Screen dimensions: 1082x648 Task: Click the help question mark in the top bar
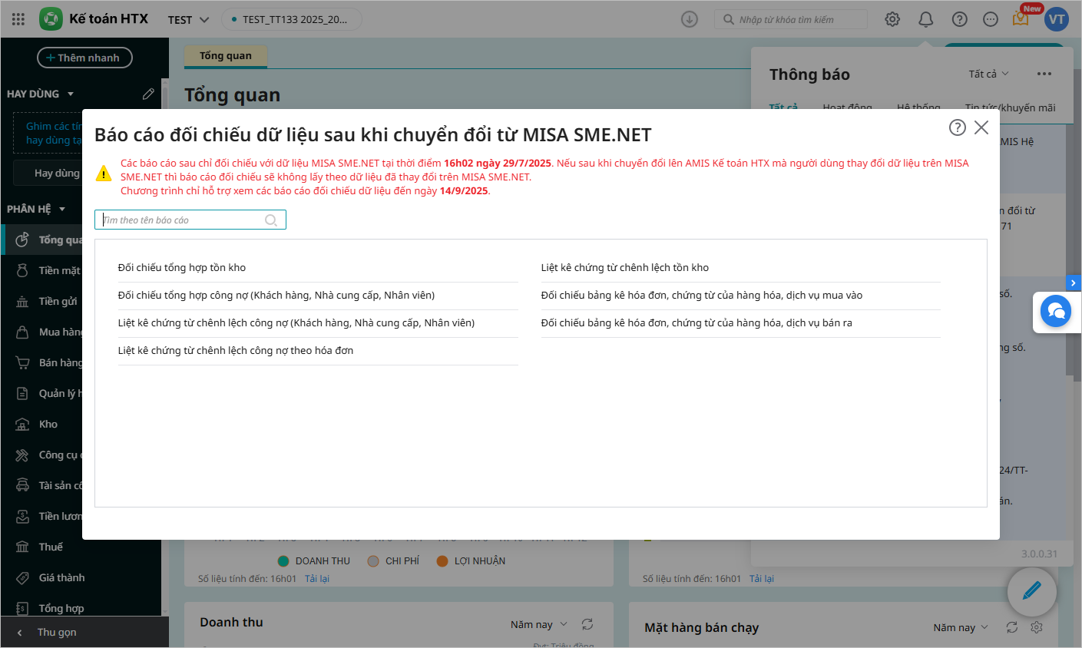pos(960,19)
